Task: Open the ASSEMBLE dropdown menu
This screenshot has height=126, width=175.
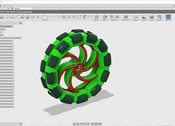Action: point(114,20)
